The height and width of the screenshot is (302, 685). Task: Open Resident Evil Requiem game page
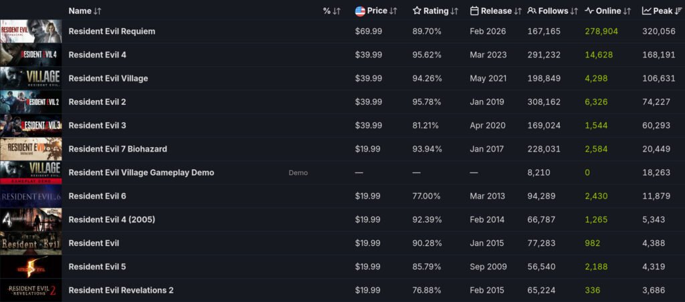pyautogui.click(x=112, y=31)
